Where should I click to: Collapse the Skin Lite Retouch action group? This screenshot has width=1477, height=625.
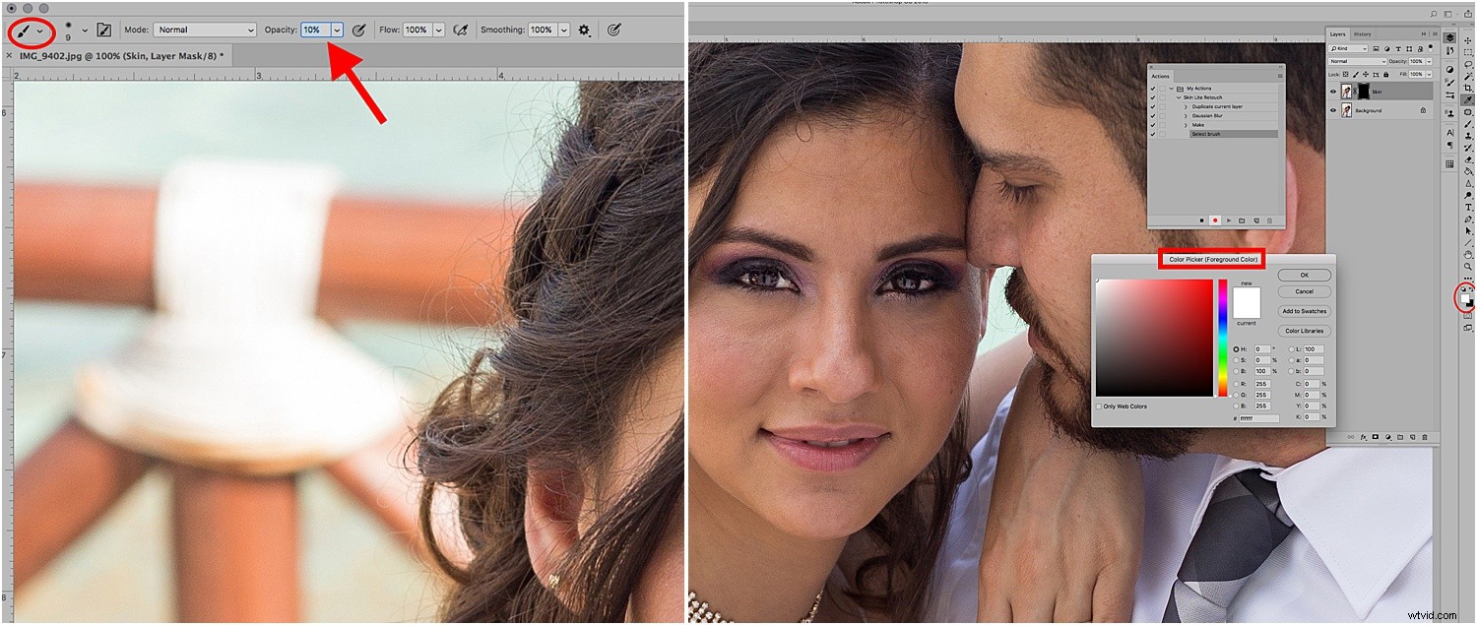pos(1179,97)
